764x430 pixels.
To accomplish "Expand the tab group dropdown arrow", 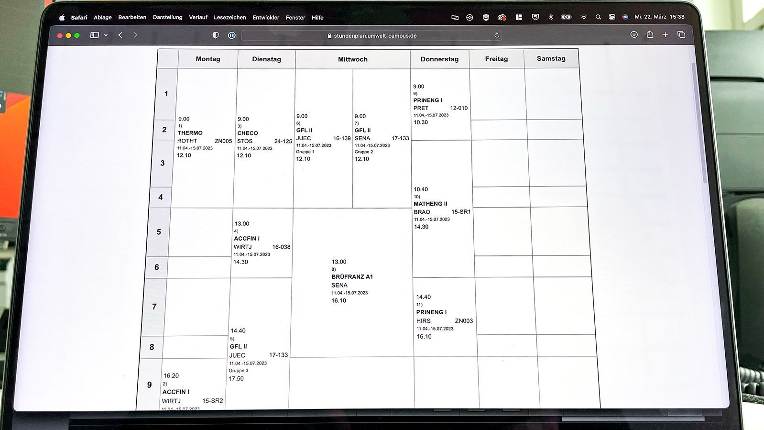I will tap(106, 35).
